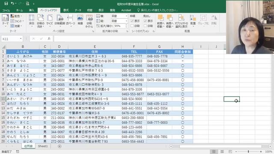
Task: Click the Print Preview icon in title bar
Action: click(x=27, y=3)
